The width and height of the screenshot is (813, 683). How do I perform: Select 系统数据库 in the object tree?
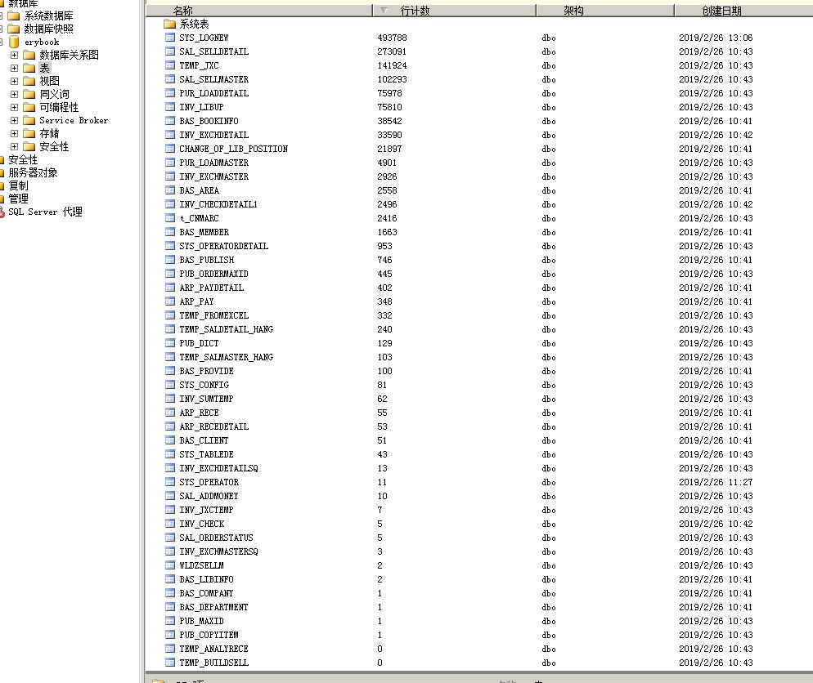click(x=48, y=16)
